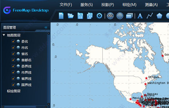Click the layer panel scrollbar down arrow
The height and width of the screenshot is (108, 169).
(49, 104)
